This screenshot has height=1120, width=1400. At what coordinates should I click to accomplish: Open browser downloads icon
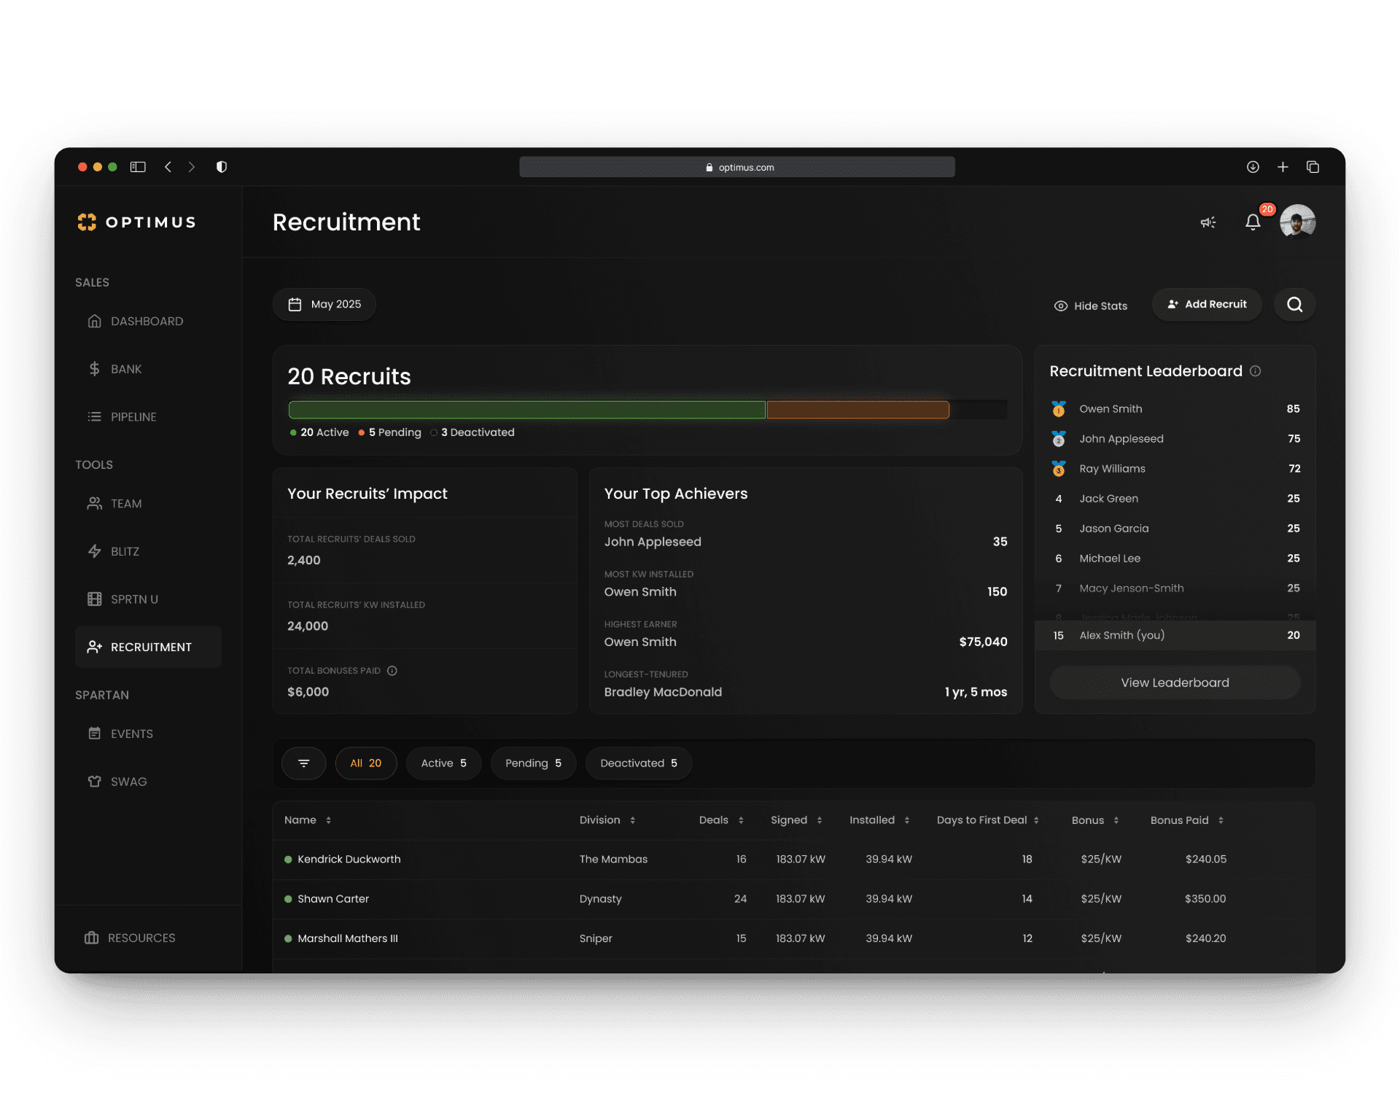pos(1253,167)
